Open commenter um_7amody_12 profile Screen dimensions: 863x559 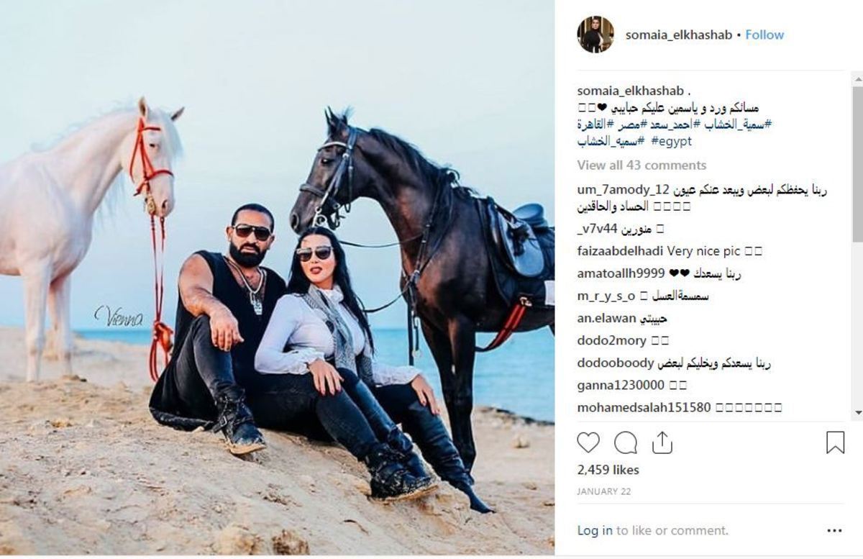coord(624,191)
